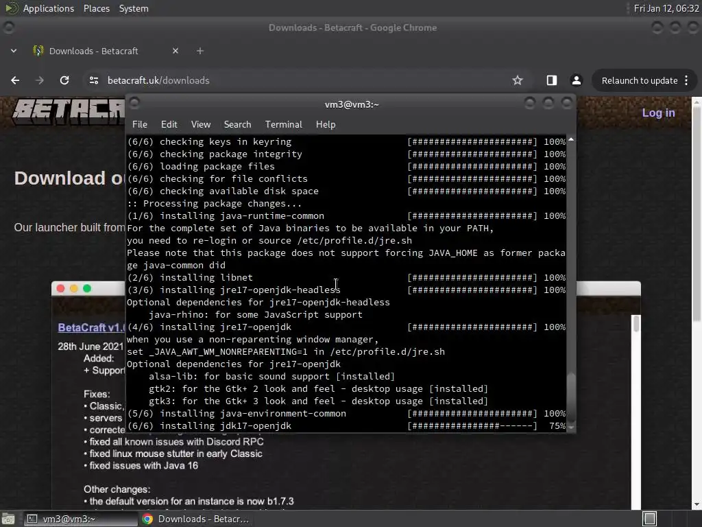Maximize the vm3@vm3 terminal window
The image size is (702, 527).
point(548,104)
